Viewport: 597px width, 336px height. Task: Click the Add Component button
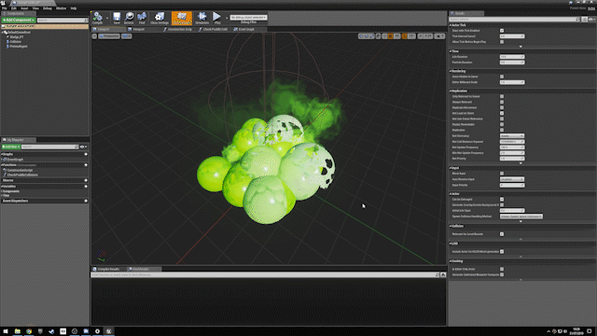pyautogui.click(x=19, y=21)
